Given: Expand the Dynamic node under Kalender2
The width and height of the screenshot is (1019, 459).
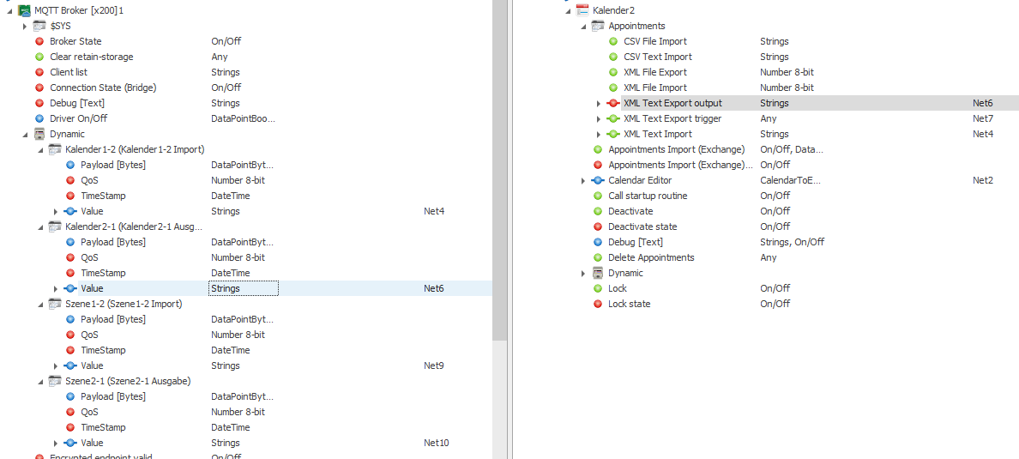Looking at the screenshot, I should coord(583,273).
